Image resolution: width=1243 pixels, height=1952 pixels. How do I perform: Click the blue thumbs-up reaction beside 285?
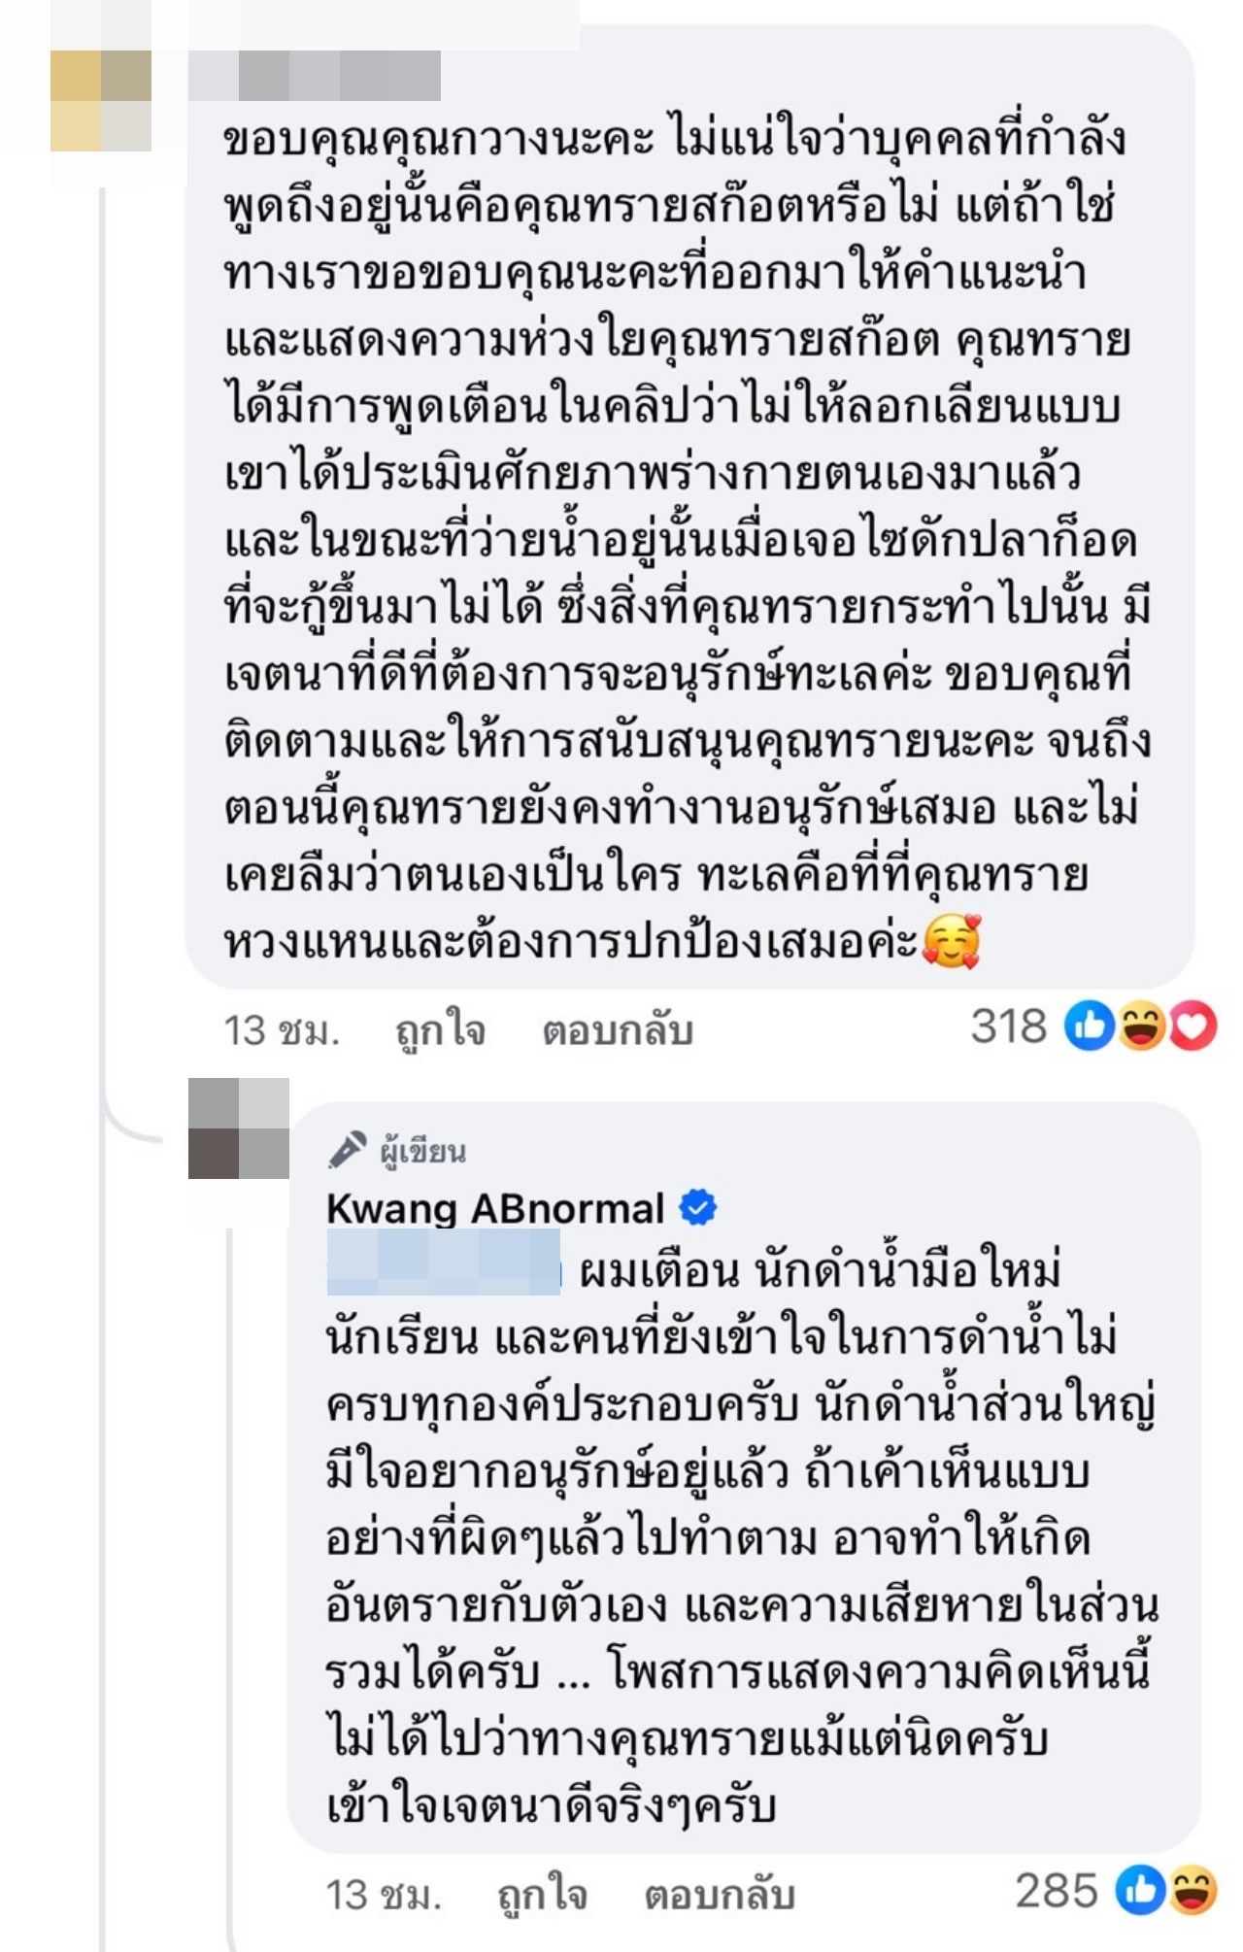point(1140,1890)
